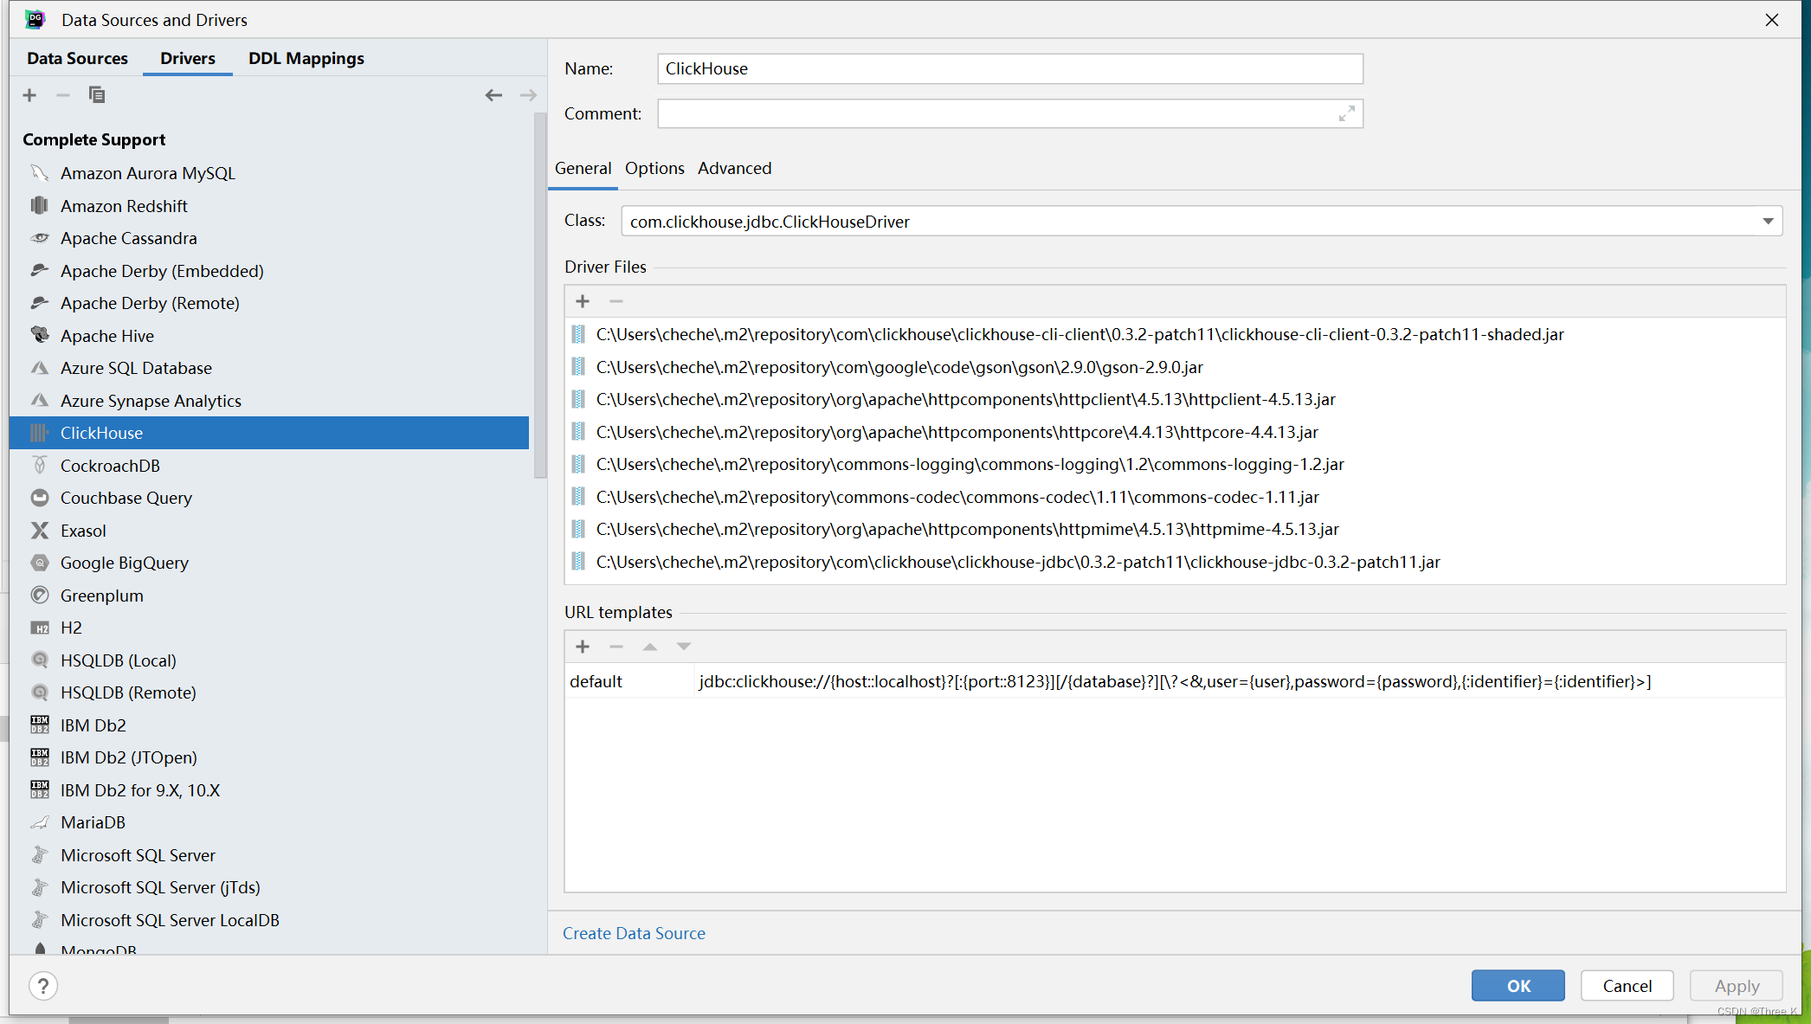Add a new driver file

[x=583, y=301]
